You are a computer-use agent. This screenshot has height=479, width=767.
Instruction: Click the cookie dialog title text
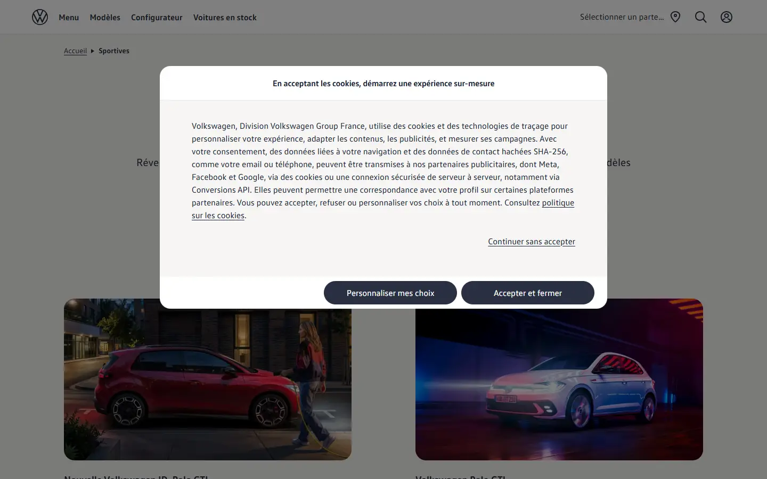click(383, 84)
